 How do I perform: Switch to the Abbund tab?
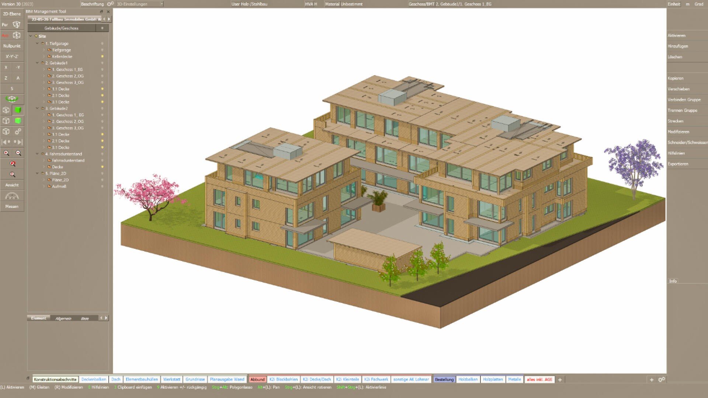[257, 379]
